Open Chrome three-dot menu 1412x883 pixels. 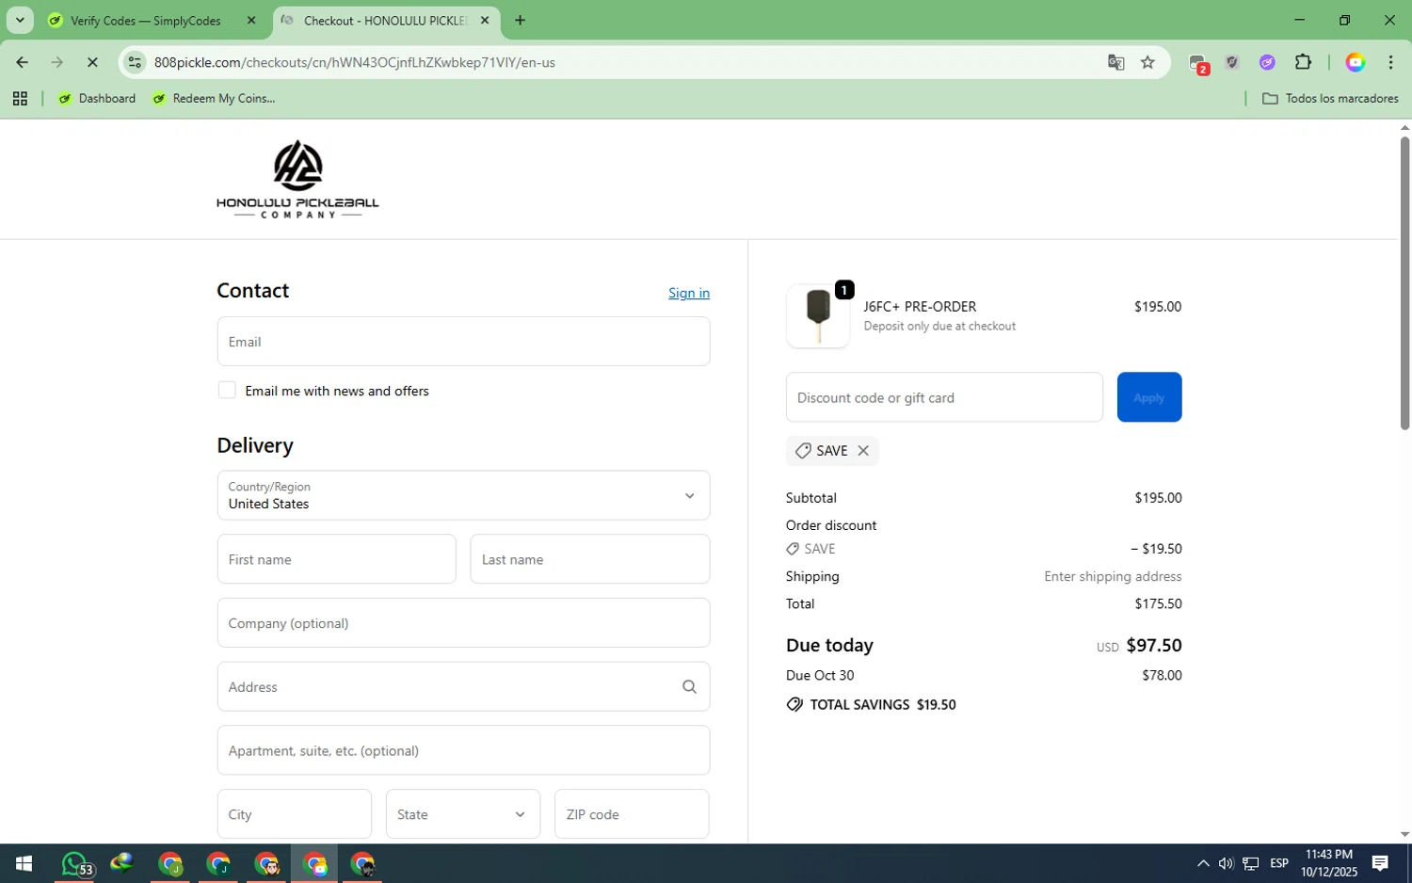[x=1390, y=62]
